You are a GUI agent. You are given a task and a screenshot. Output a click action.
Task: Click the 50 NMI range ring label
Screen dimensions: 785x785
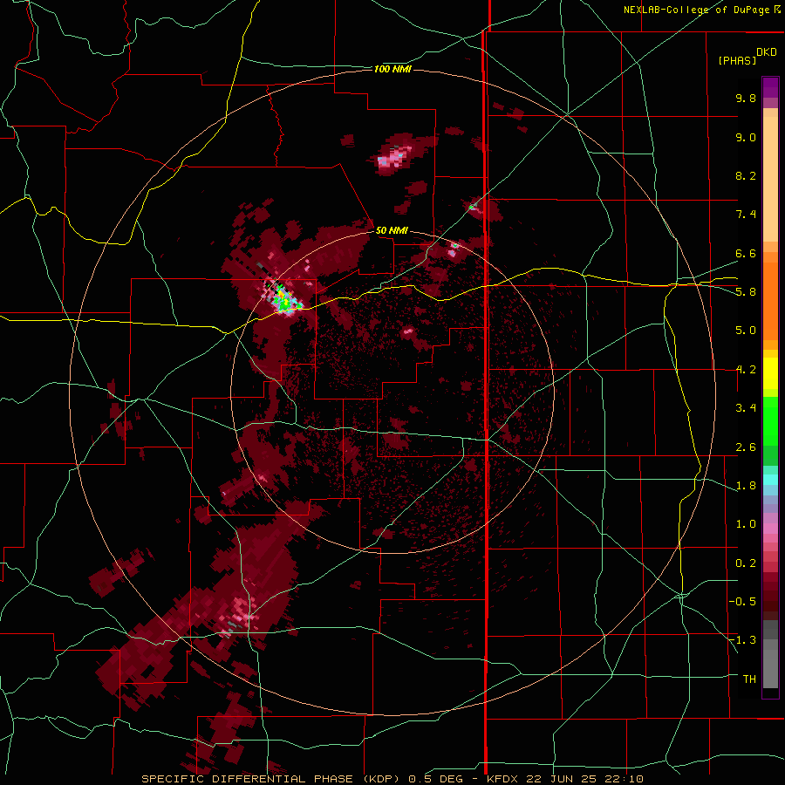(392, 230)
